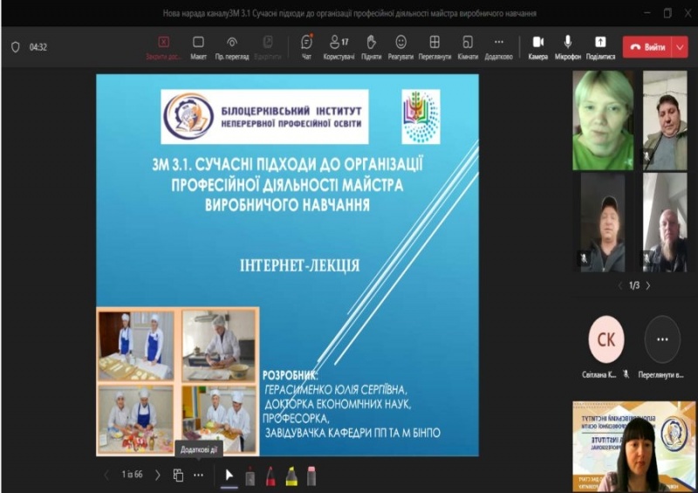Show the Користувачі participants list

[x=339, y=46]
